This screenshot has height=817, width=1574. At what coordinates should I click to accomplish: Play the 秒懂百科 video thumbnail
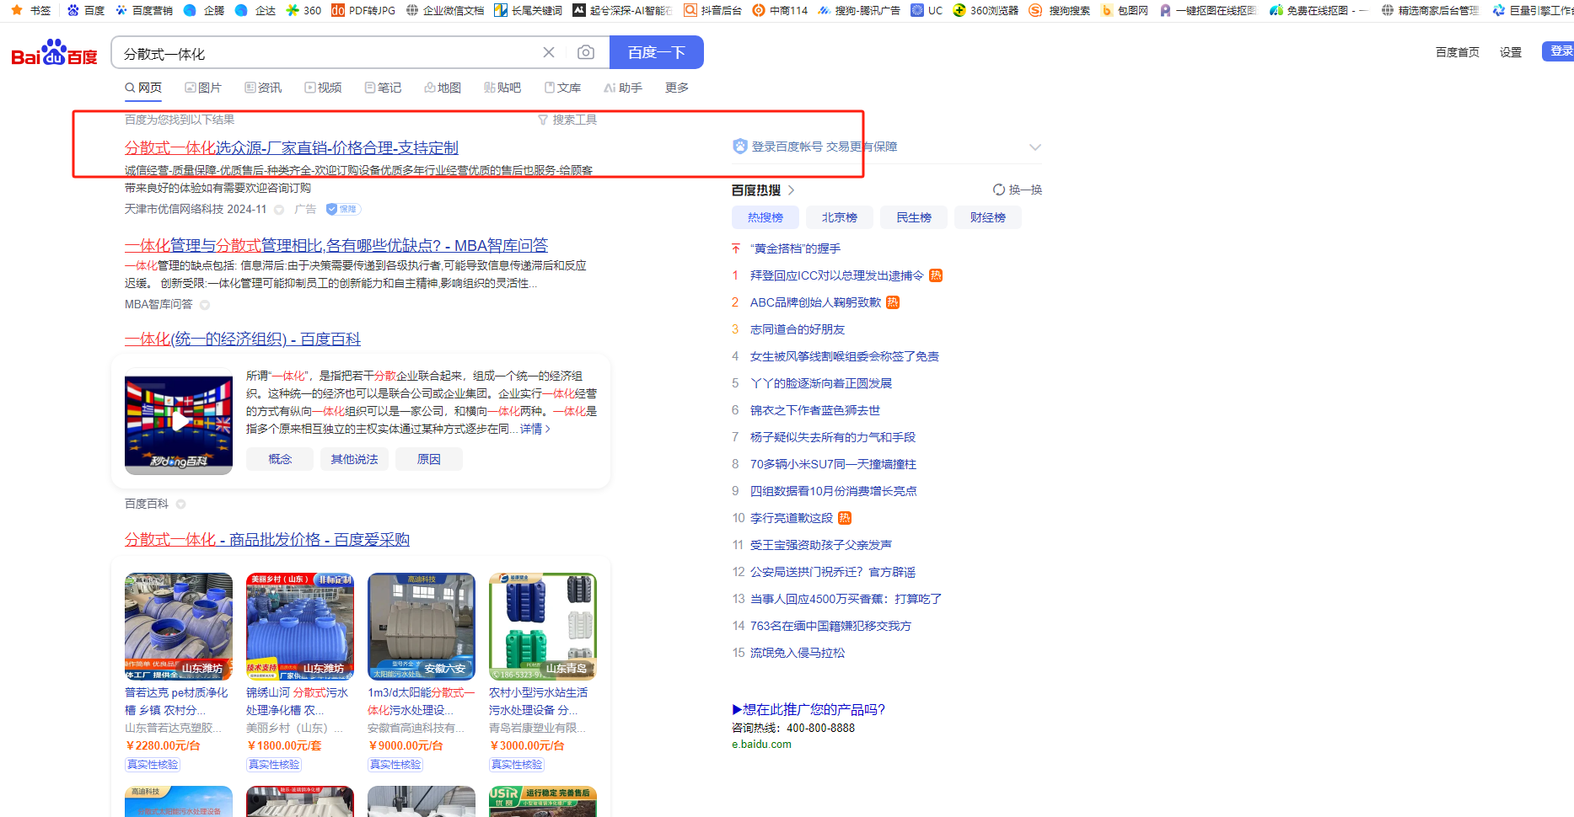pyautogui.click(x=179, y=423)
